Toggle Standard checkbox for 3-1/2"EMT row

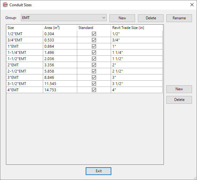(x=94, y=83)
